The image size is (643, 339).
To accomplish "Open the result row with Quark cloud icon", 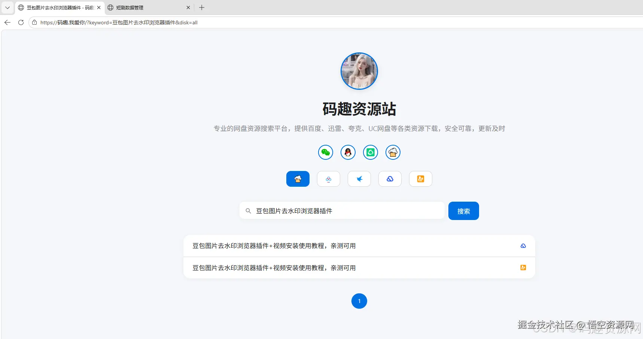I will click(x=359, y=246).
